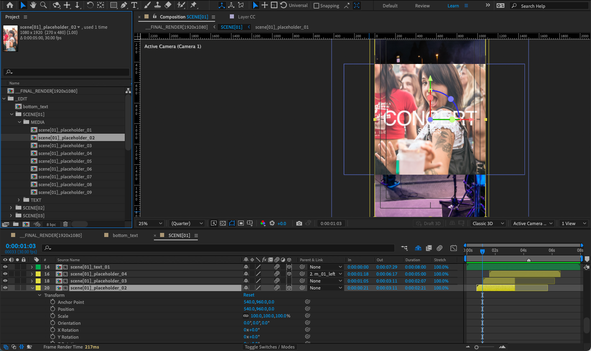Open the Active Camera view dropdown

[x=533, y=223]
